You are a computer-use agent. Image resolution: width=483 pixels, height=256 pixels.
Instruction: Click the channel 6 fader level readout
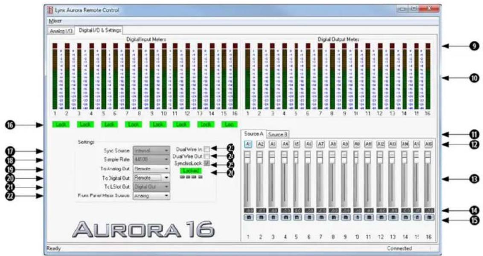309,210
